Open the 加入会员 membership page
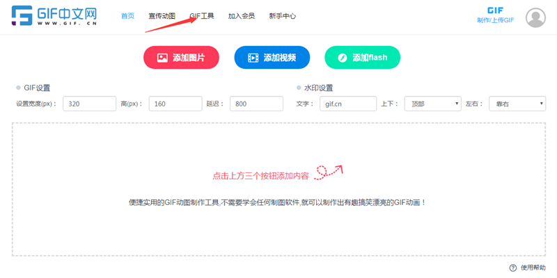This screenshot has height=278, width=557. pyautogui.click(x=242, y=16)
